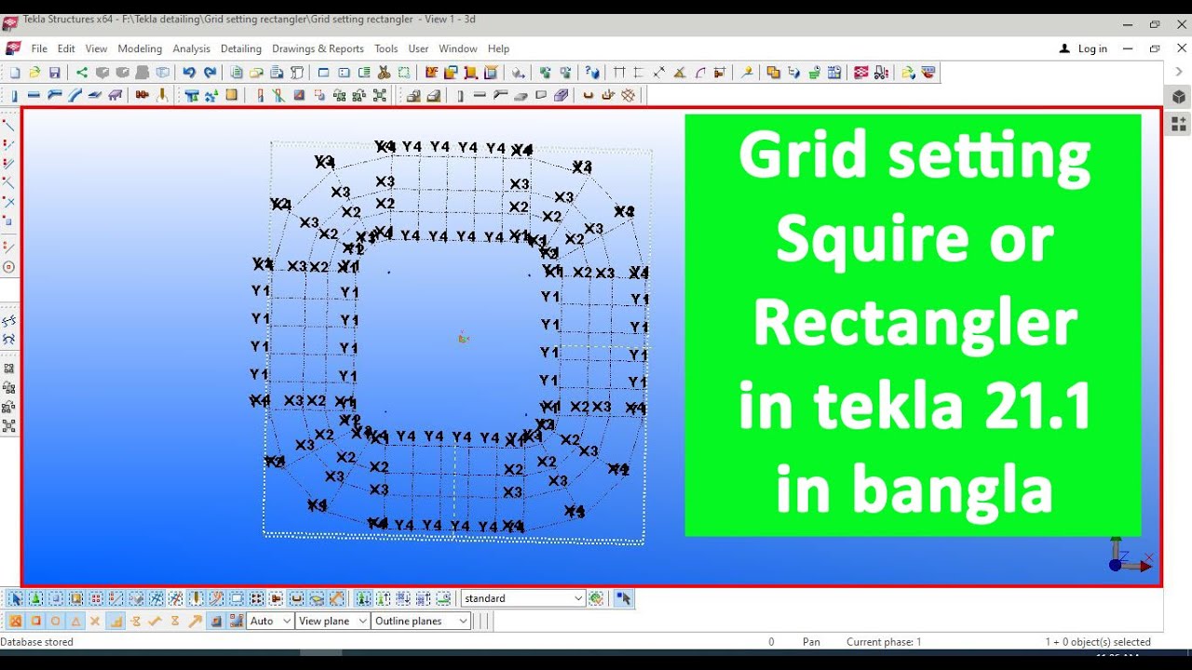1192x670 pixels.
Task: Toggle Snap to end points switch
Action: (34, 621)
